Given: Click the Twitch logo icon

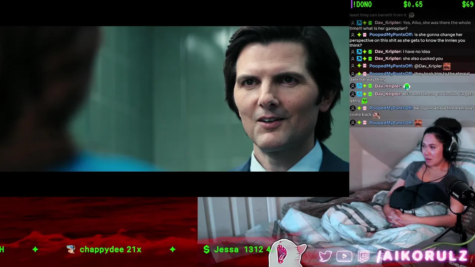Looking at the screenshot, I should (x=364, y=256).
